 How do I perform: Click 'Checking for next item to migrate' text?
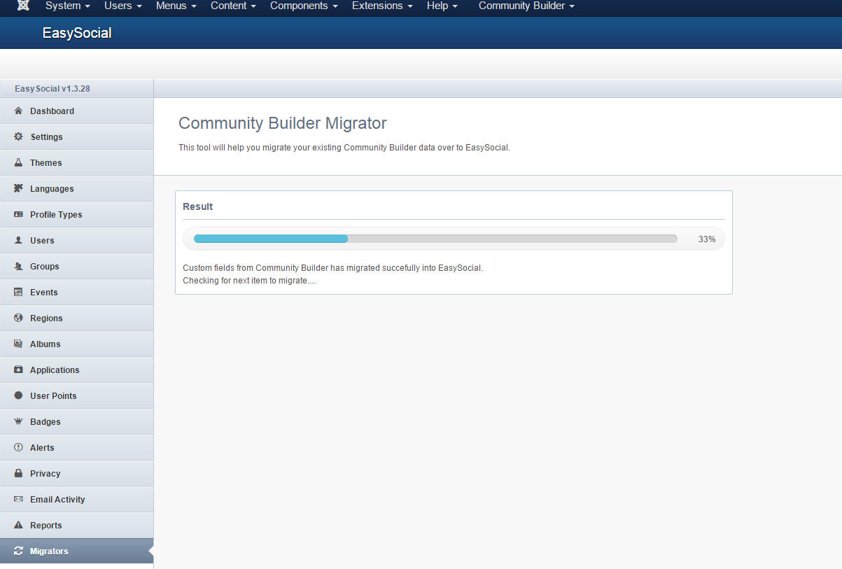(249, 281)
